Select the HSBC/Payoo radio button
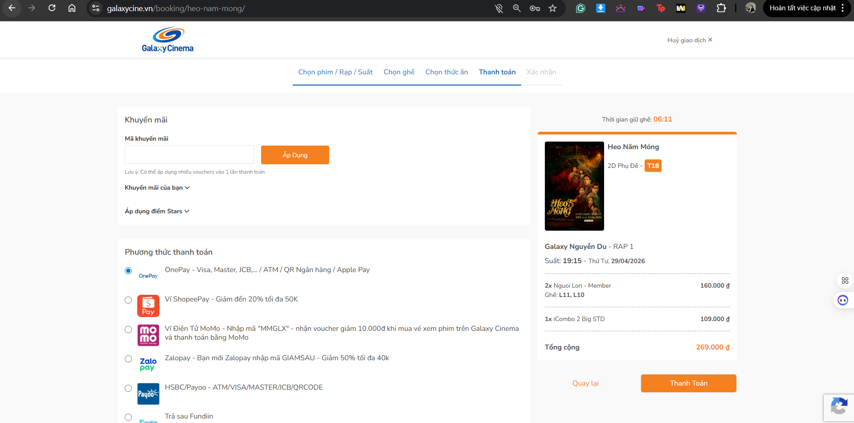854x423 pixels. click(x=128, y=388)
